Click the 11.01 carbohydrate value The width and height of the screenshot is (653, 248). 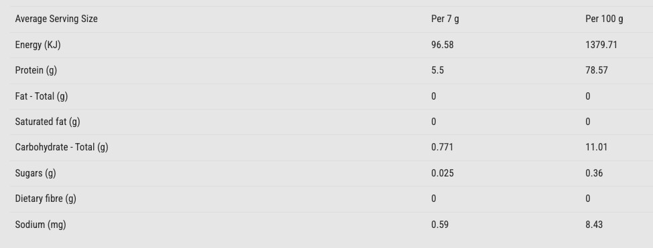click(597, 147)
